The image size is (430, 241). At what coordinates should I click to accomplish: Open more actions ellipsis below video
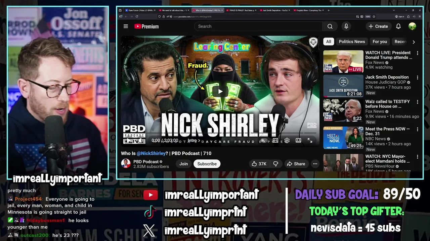[315, 164]
